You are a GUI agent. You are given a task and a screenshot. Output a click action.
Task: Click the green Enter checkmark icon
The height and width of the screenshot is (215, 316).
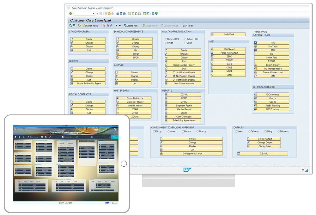[70, 14]
